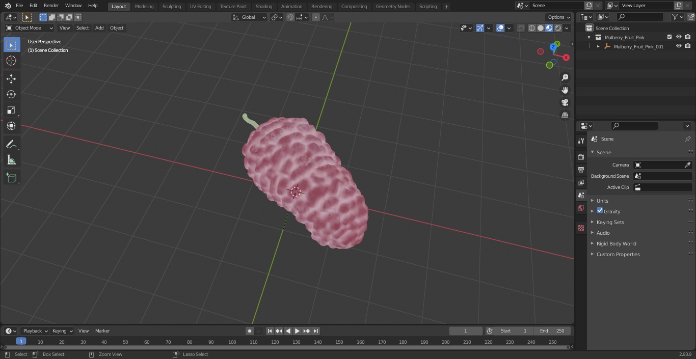Select the Scale tool
The height and width of the screenshot is (359, 696).
pos(11,110)
